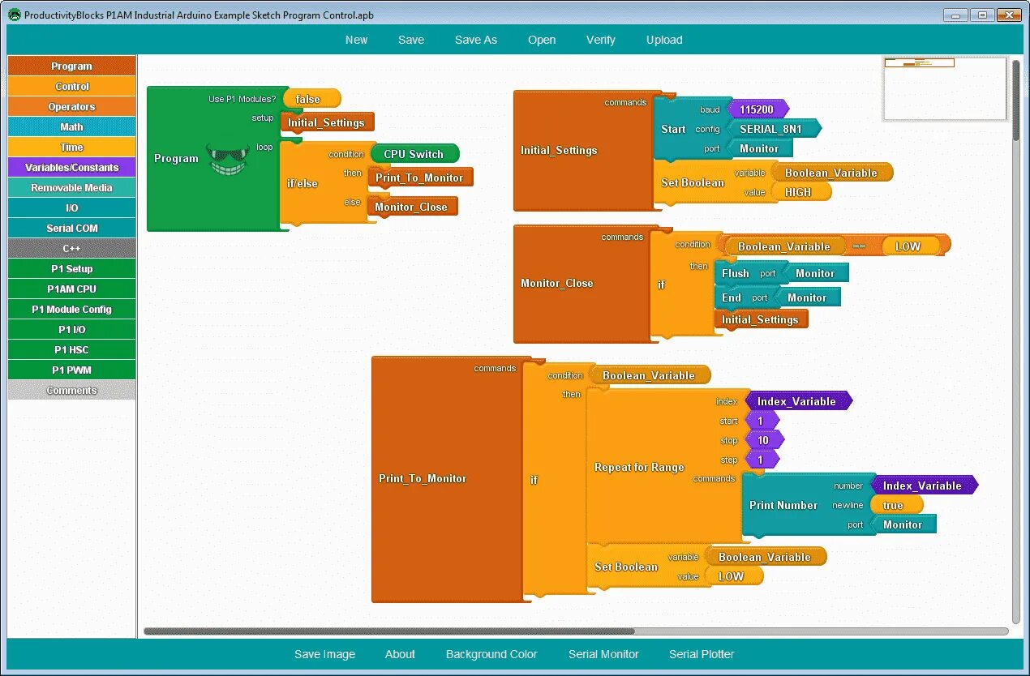Select the CPU Switch condition block

[414, 154]
